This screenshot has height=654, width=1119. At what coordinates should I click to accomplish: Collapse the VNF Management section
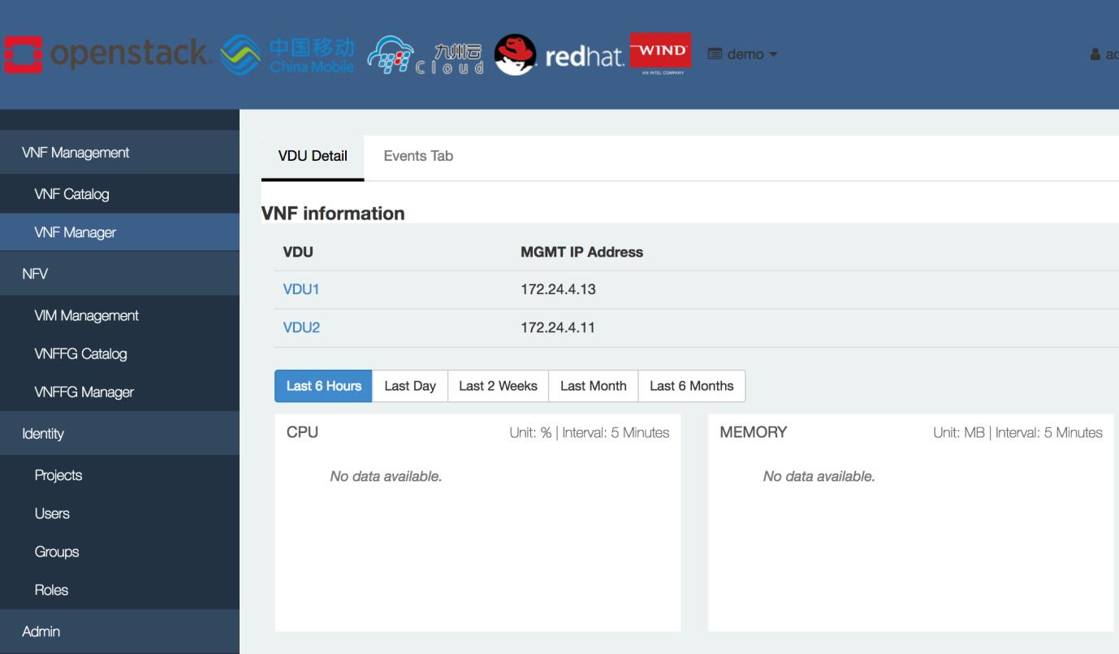[x=76, y=153]
